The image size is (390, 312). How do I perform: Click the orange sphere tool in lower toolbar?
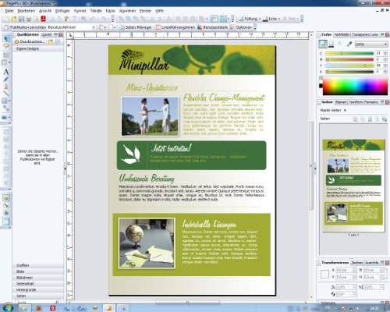(6, 198)
